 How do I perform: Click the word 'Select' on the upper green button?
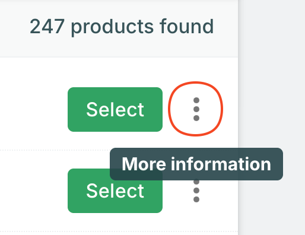click(115, 109)
